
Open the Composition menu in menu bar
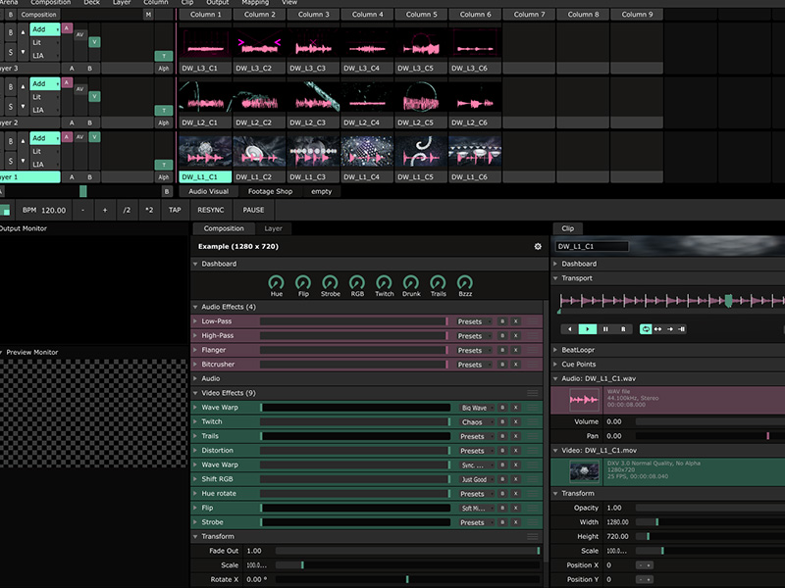50,3
